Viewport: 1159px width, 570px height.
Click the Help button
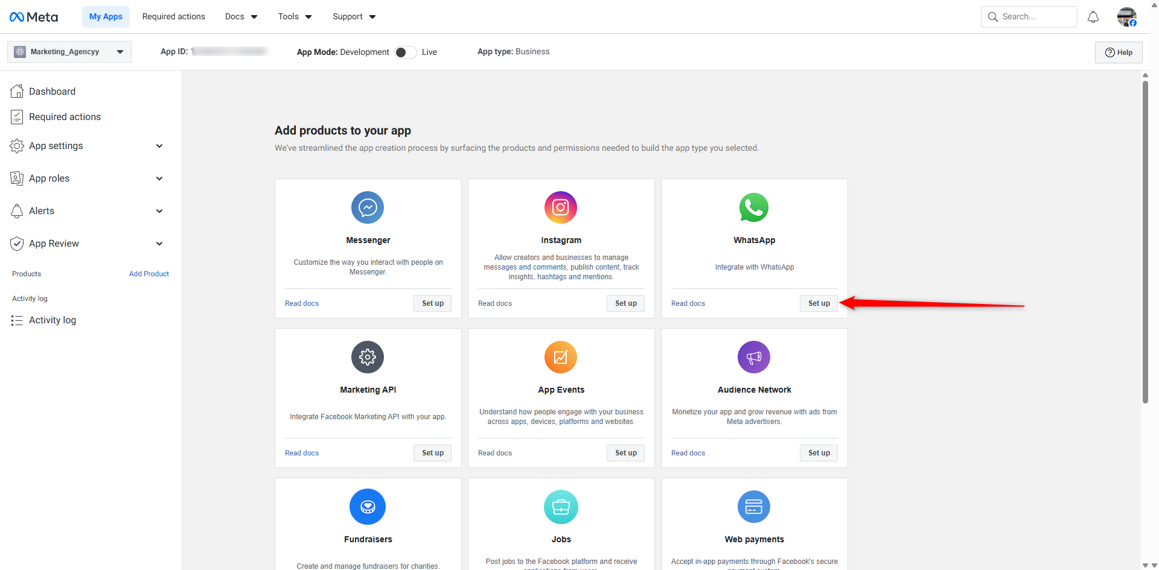click(1119, 52)
